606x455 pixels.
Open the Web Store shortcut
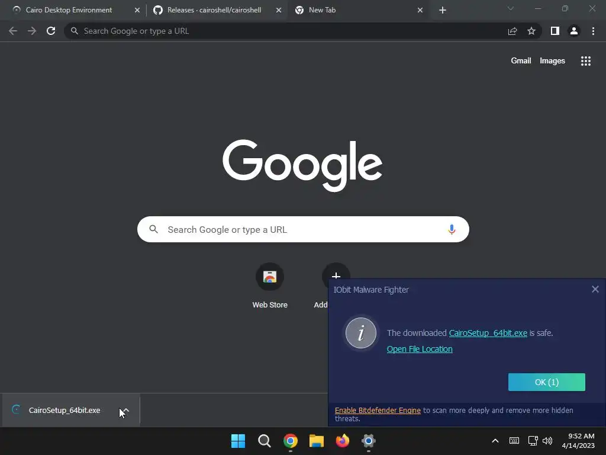click(270, 286)
